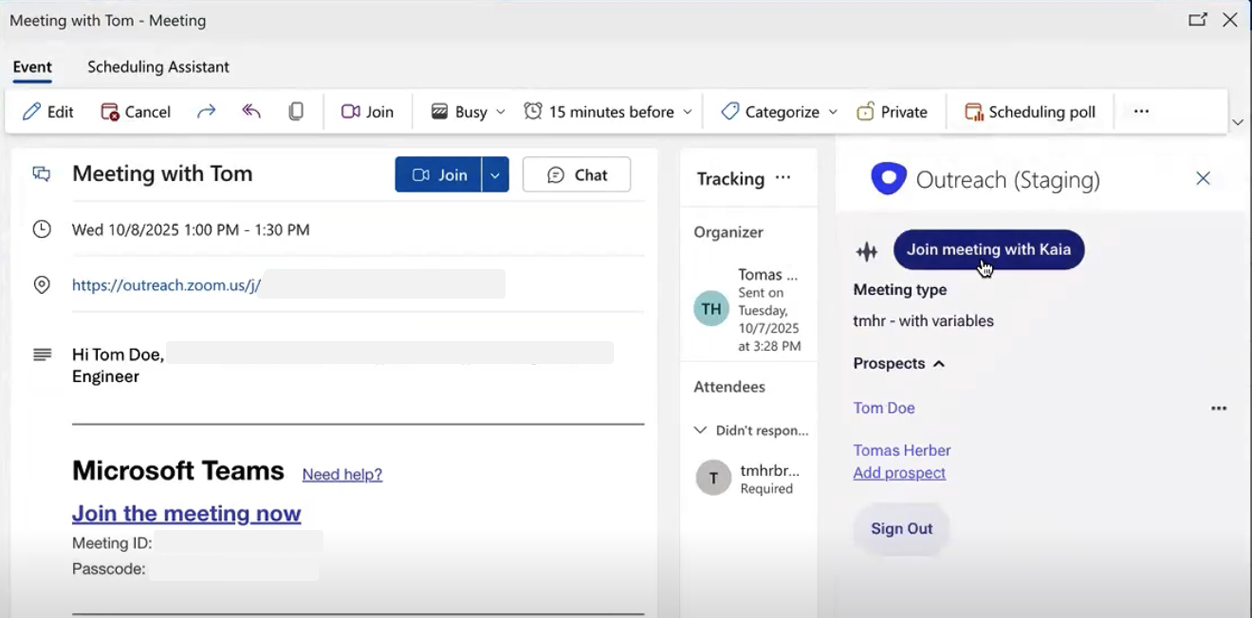Click the Reply all arrows icon
1252x618 pixels.
(x=251, y=112)
